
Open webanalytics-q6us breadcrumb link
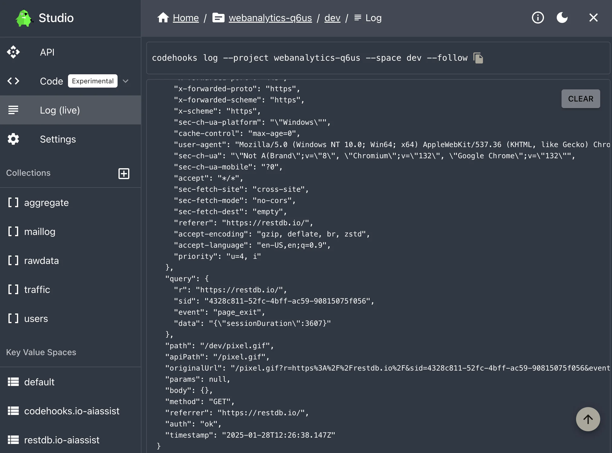point(270,18)
